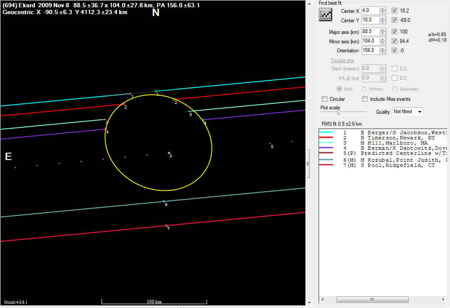Enable the Circular checkbox
The height and width of the screenshot is (308, 450).
325,99
